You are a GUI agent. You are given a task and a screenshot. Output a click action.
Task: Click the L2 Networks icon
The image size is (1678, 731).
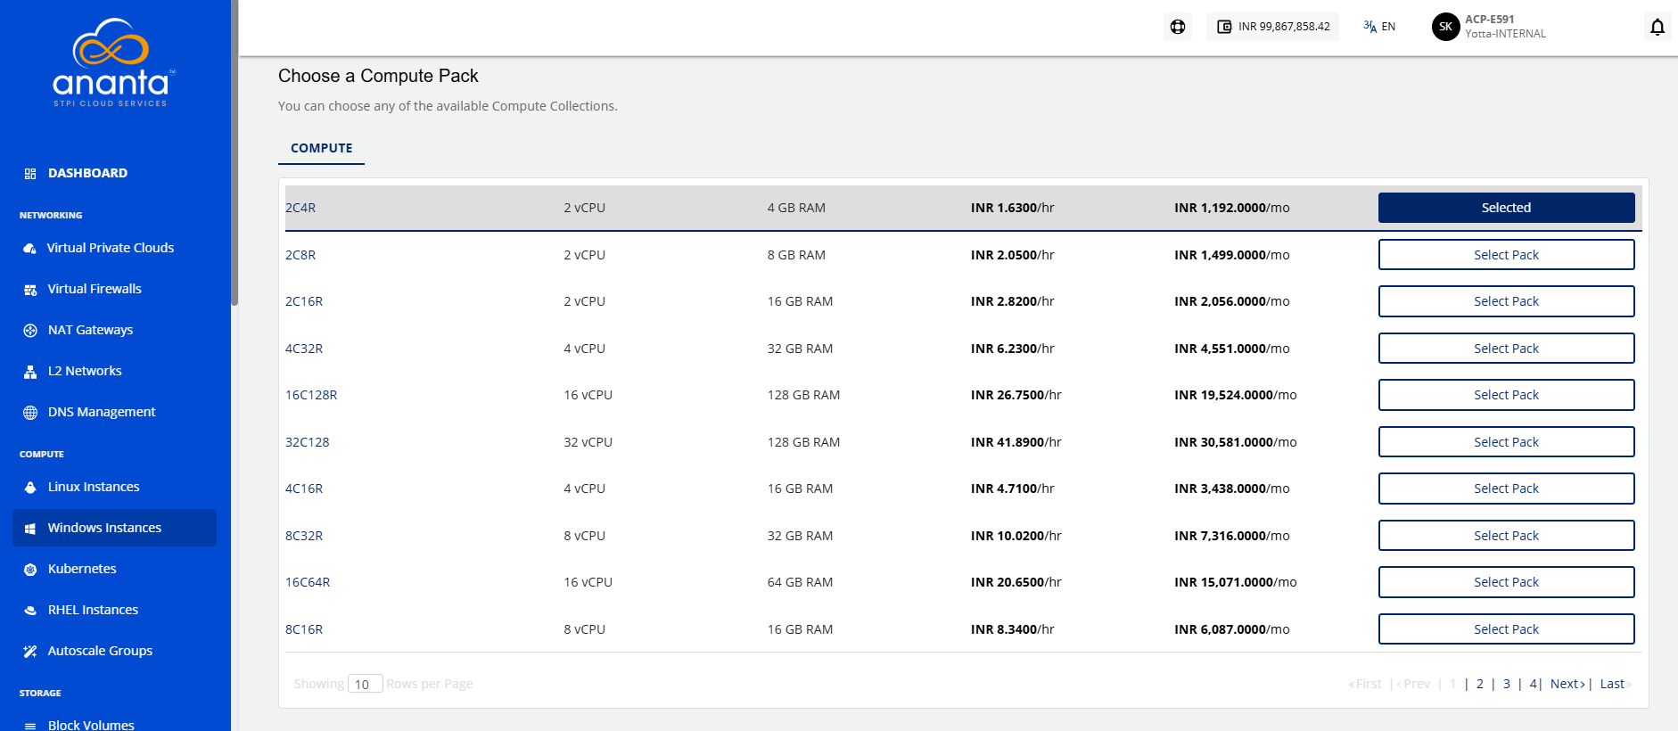point(30,372)
